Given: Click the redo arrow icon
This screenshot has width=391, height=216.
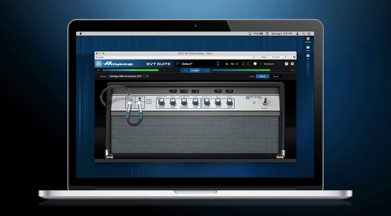Looking at the screenshot, I should tap(249, 64).
